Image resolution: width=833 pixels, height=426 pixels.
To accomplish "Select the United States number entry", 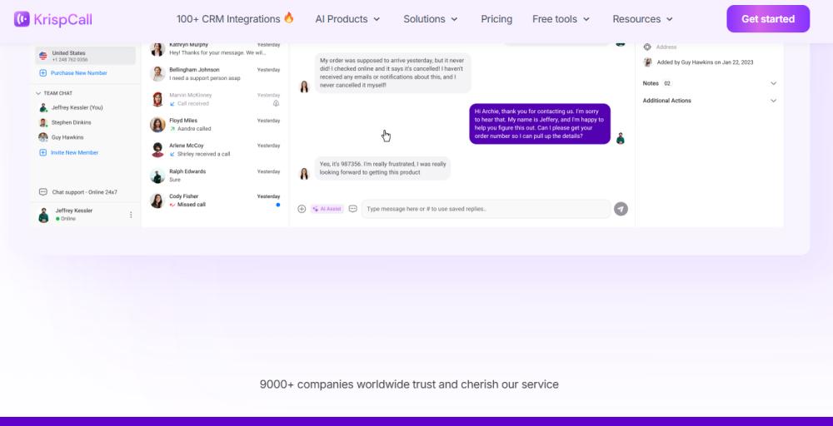I will pos(85,57).
